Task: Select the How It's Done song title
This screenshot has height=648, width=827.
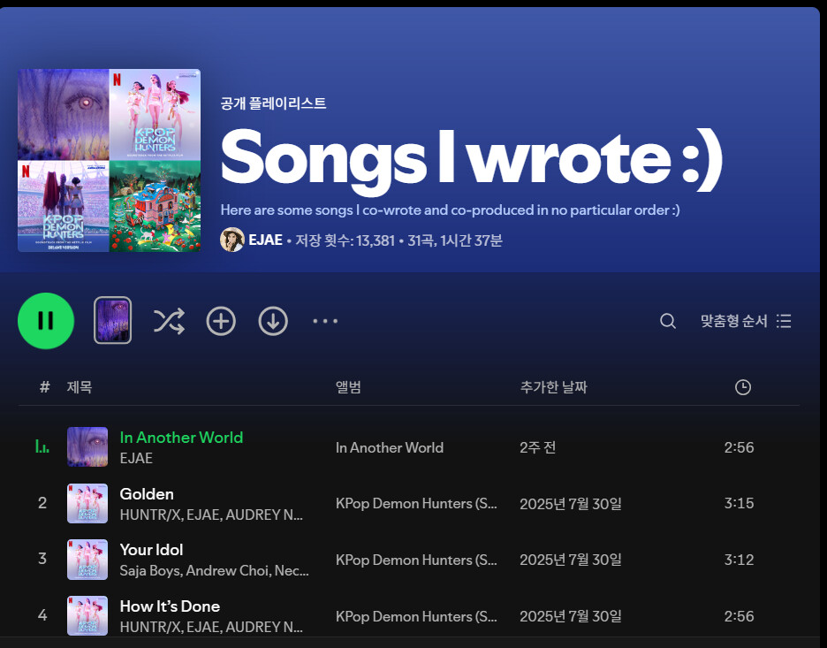Action: (170, 606)
